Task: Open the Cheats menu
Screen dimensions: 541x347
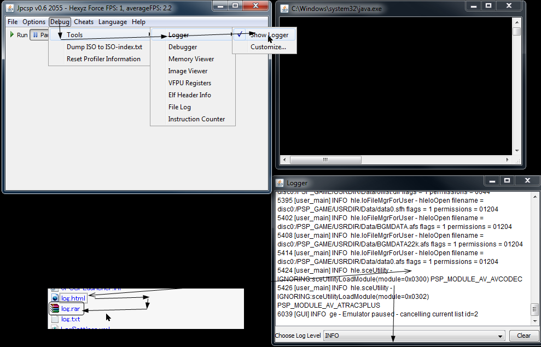Action: [84, 22]
